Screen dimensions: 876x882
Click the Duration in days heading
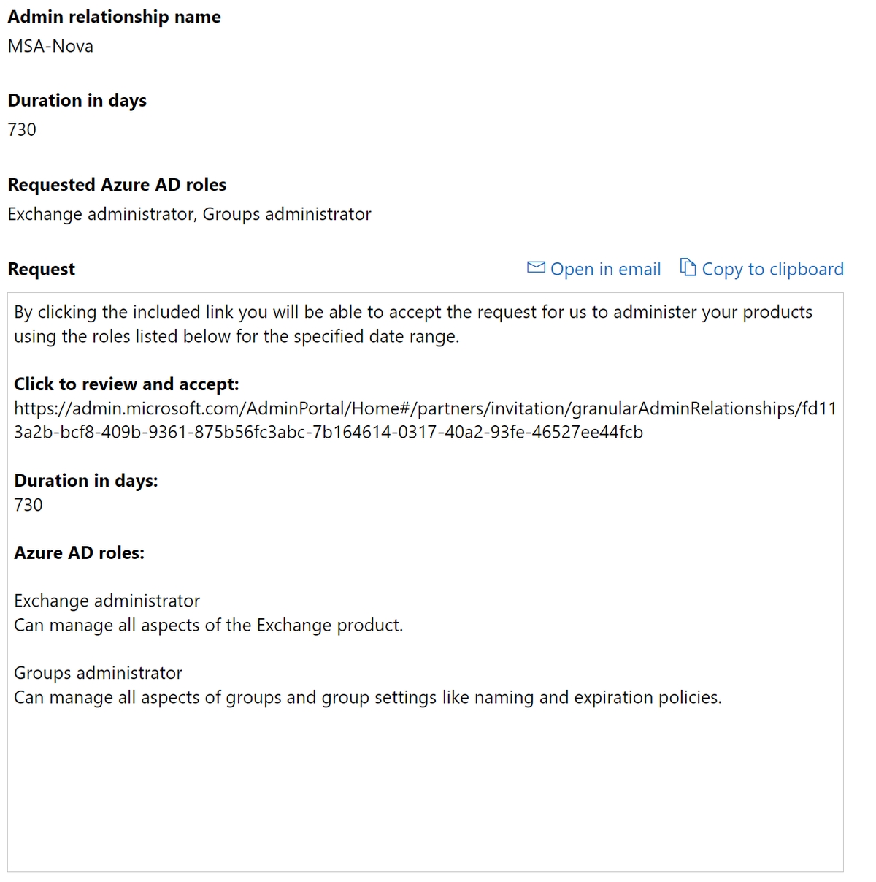tap(77, 100)
